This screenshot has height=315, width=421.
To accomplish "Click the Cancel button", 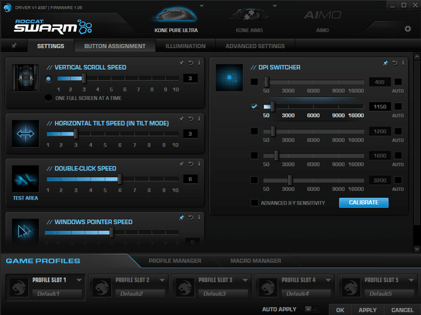I will click(402, 310).
